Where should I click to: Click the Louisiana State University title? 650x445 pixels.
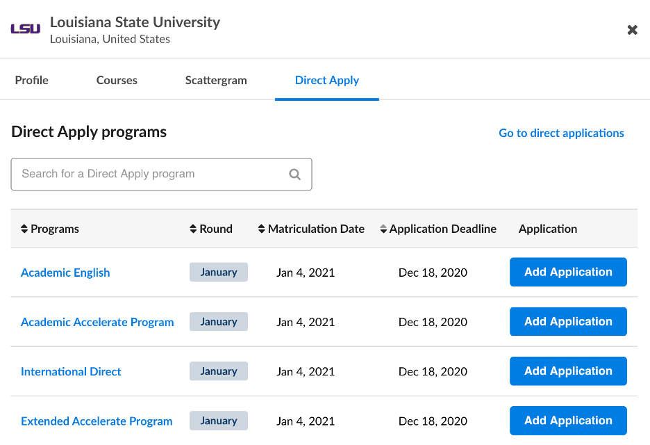click(135, 22)
